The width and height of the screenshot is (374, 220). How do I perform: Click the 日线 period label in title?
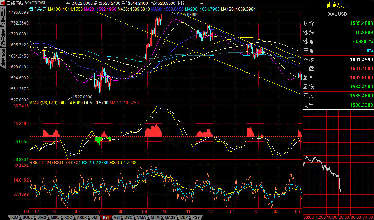[10, 3]
